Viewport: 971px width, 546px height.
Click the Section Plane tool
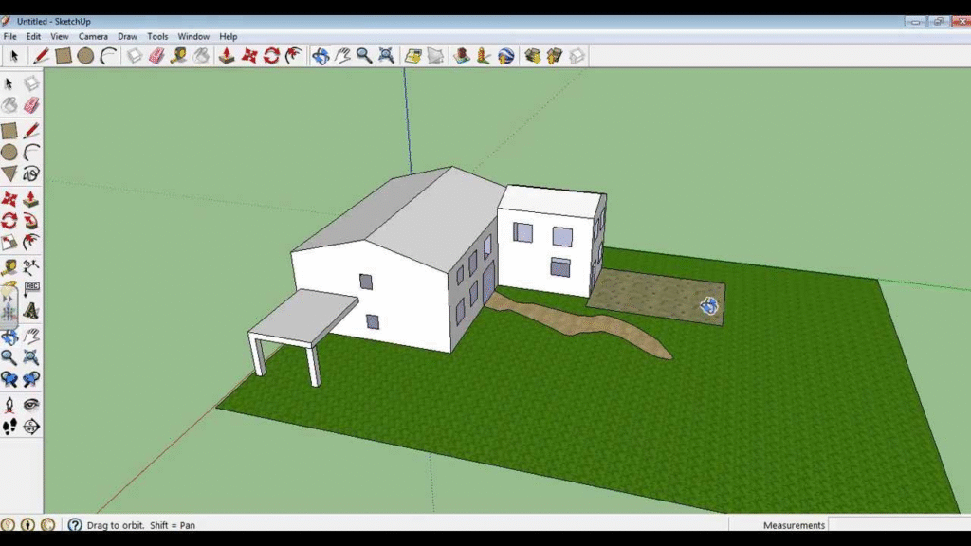(x=31, y=427)
